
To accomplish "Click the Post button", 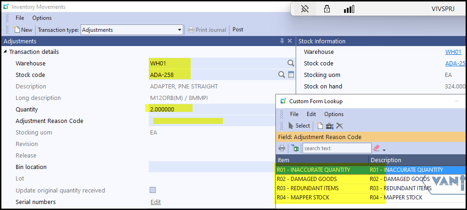I will [238, 30].
